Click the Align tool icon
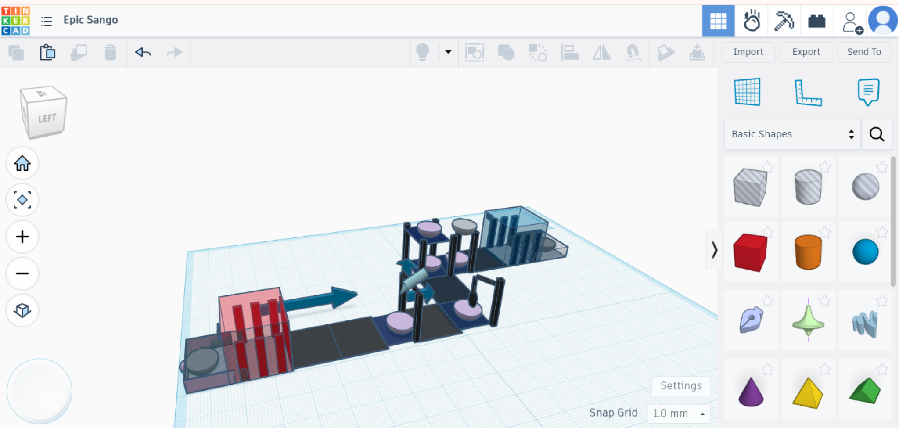Screen dimensions: 899x428 tap(570, 53)
